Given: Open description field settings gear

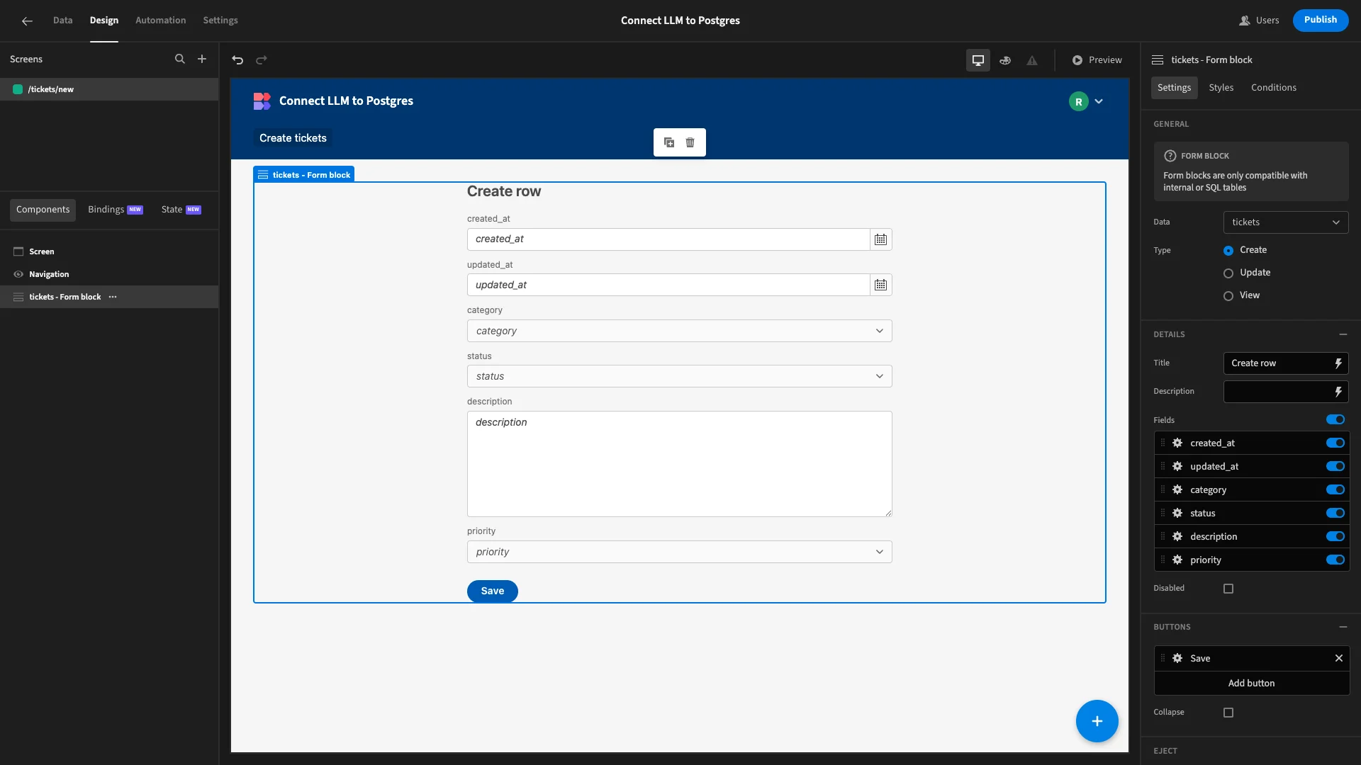Looking at the screenshot, I should [1177, 536].
